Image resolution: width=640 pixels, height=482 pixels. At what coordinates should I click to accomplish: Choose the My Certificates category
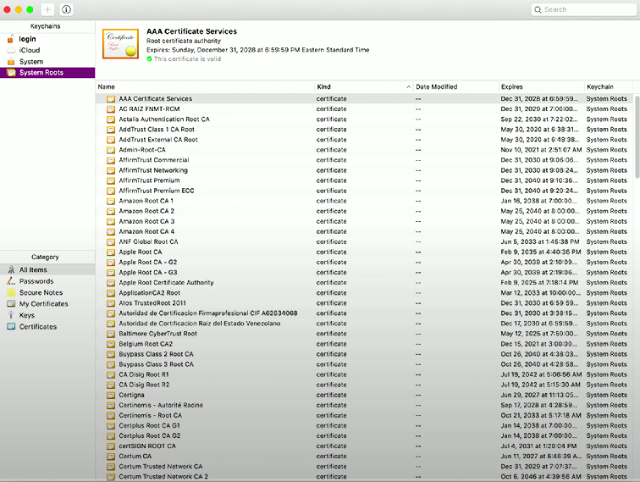47,304
